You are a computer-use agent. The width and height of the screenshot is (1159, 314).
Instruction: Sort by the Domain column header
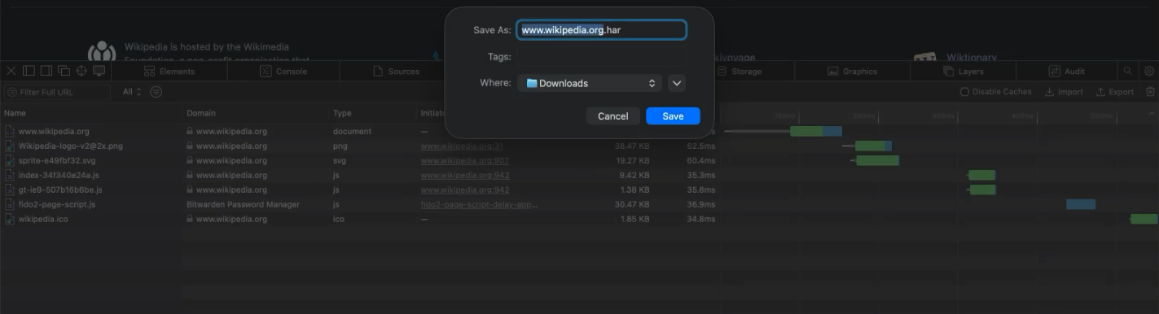(256, 113)
